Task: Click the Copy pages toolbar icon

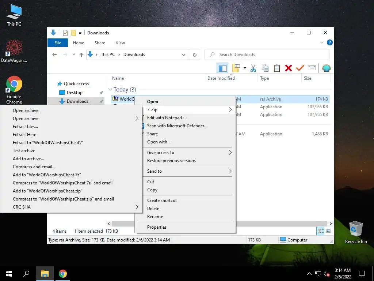Action: pyautogui.click(x=265, y=68)
